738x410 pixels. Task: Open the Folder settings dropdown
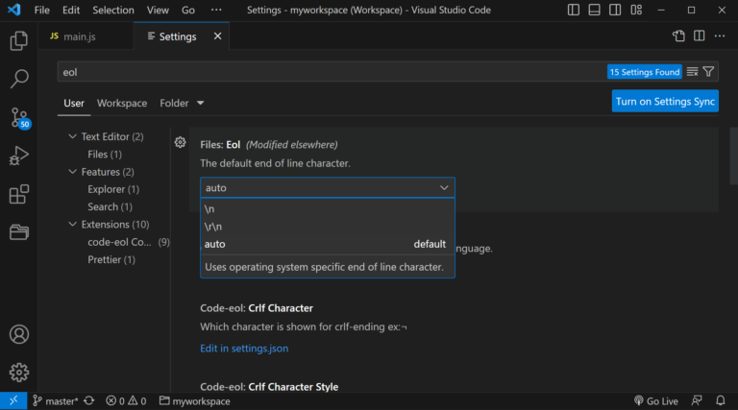coord(182,103)
